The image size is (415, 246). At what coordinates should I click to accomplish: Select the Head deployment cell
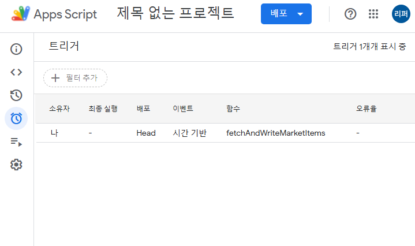point(146,133)
